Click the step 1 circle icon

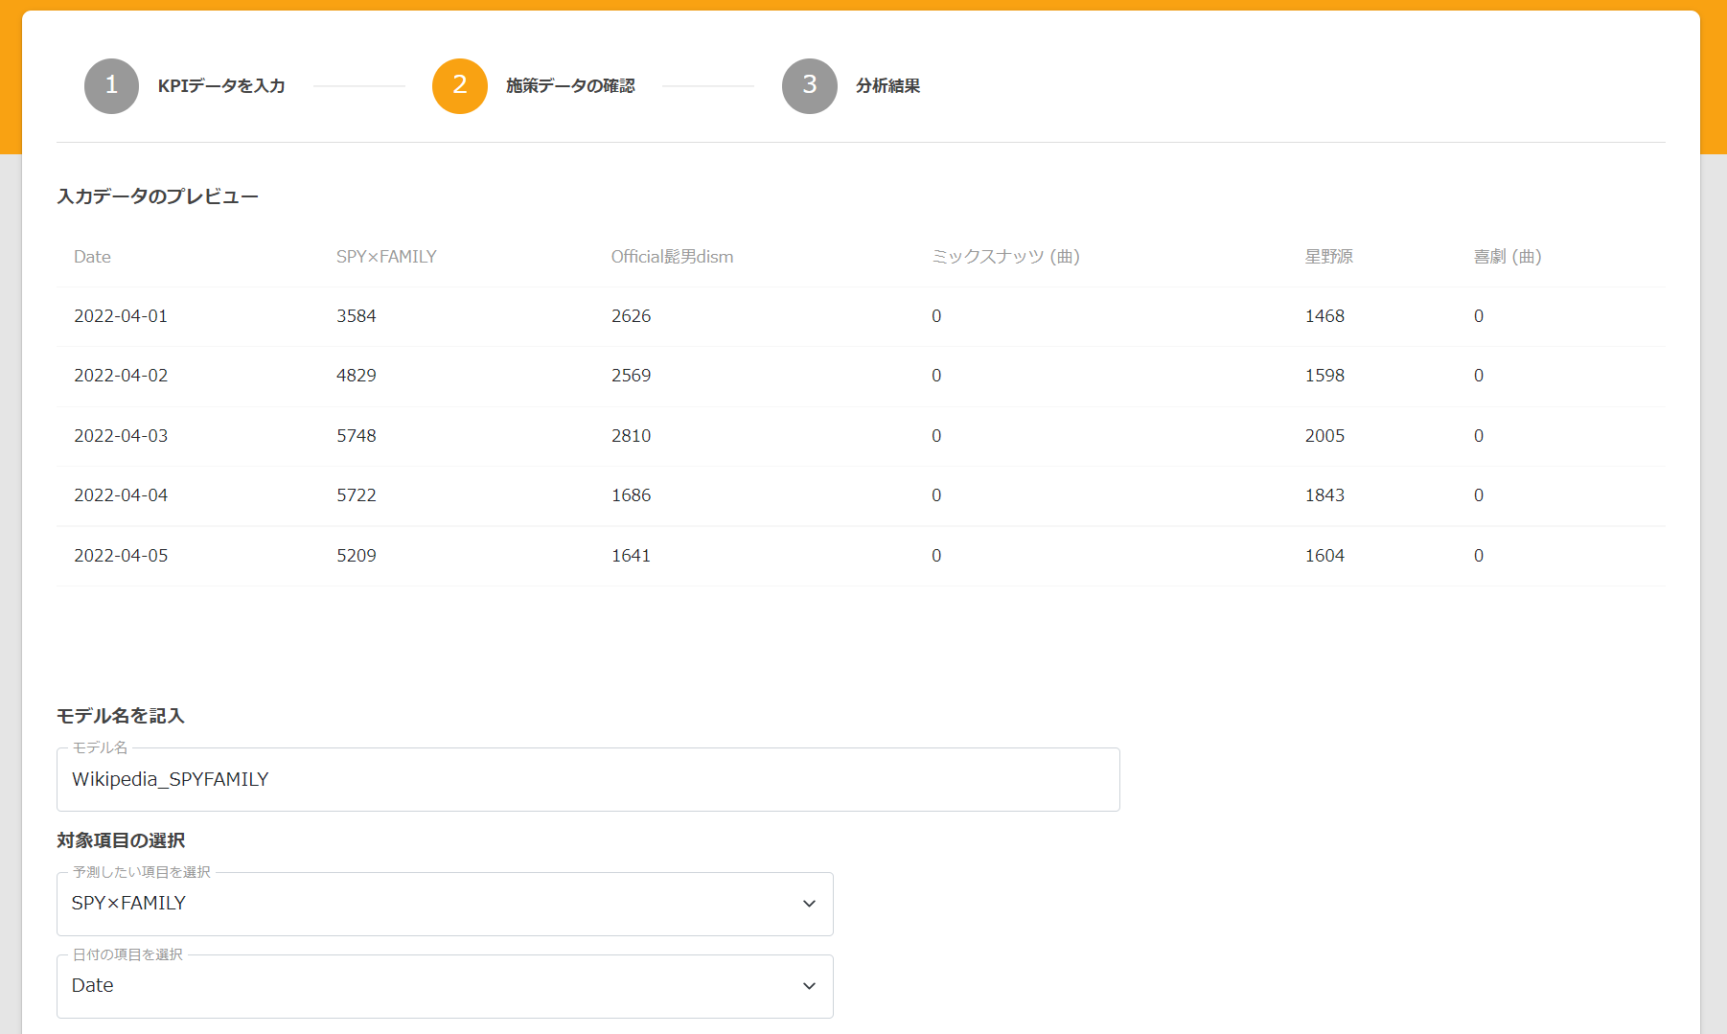(111, 86)
